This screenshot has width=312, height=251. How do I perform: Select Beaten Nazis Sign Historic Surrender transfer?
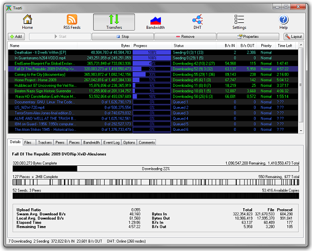click(x=153, y=91)
